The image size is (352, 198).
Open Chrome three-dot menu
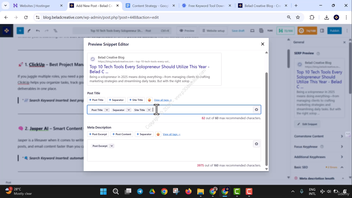tap(346, 17)
